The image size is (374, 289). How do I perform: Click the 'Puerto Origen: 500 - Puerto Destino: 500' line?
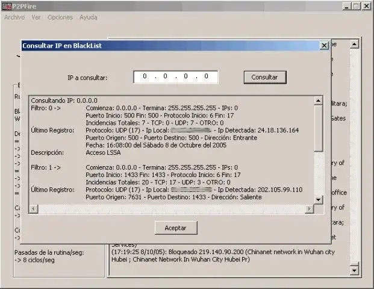pyautogui.click(x=172, y=138)
